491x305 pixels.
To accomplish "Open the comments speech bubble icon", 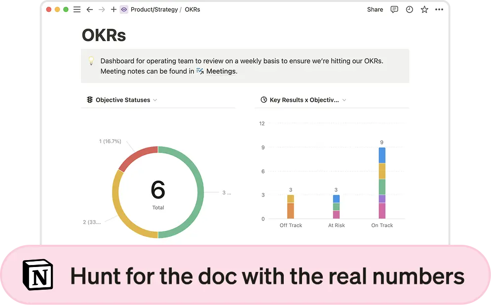I will click(394, 9).
